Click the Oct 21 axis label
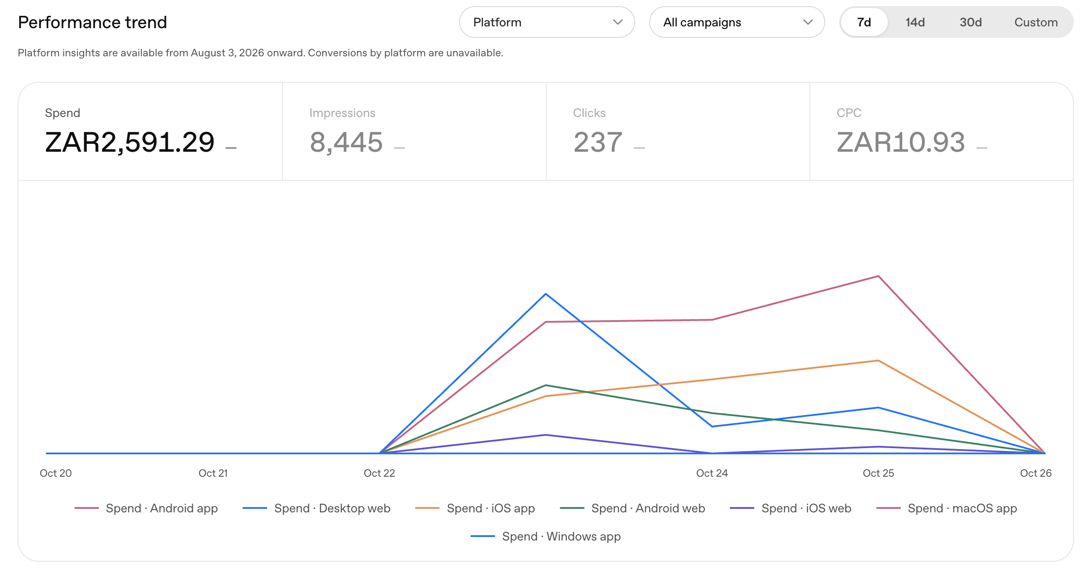The width and height of the screenshot is (1088, 577). click(213, 473)
